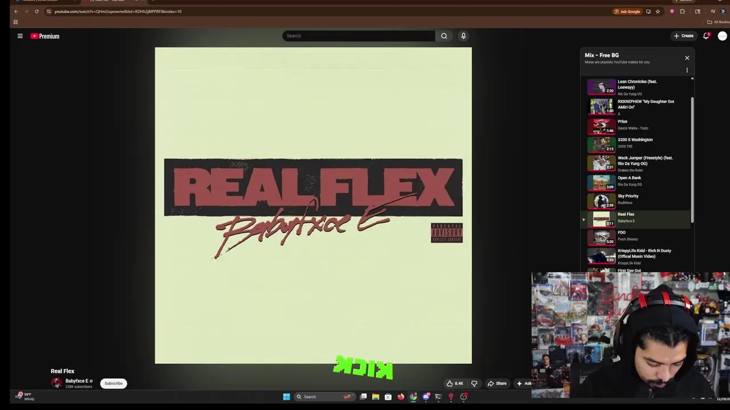
Task: Click the Real Flex album art video player
Action: click(313, 206)
